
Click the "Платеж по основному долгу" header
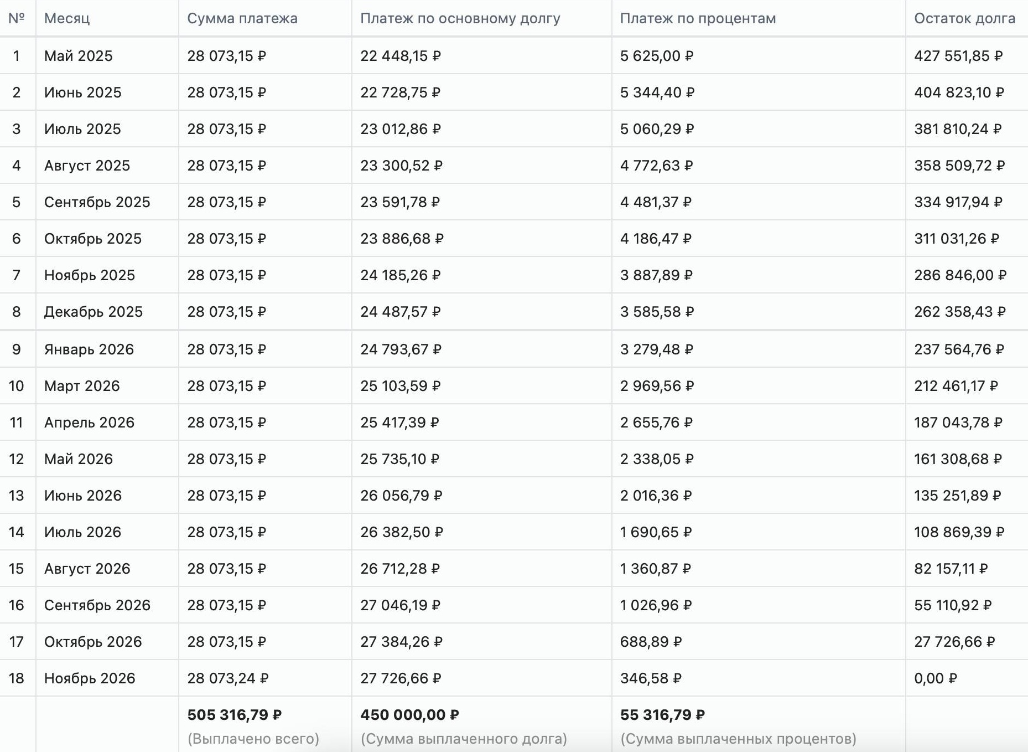pyautogui.click(x=460, y=18)
